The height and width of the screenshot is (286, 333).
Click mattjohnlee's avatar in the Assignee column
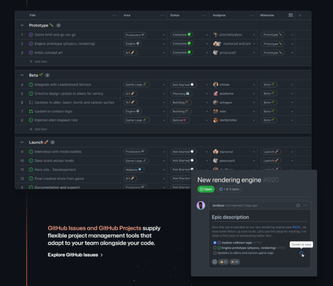tap(215, 120)
